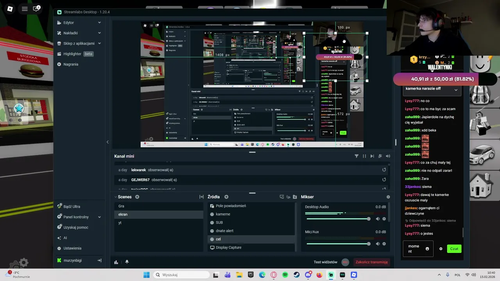Click the Roblox logo icon
This screenshot has width=500, height=281.
[x=10, y=9]
